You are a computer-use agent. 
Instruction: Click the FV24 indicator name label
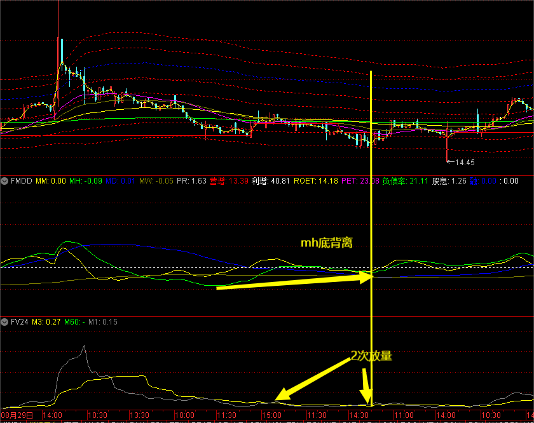click(x=19, y=322)
